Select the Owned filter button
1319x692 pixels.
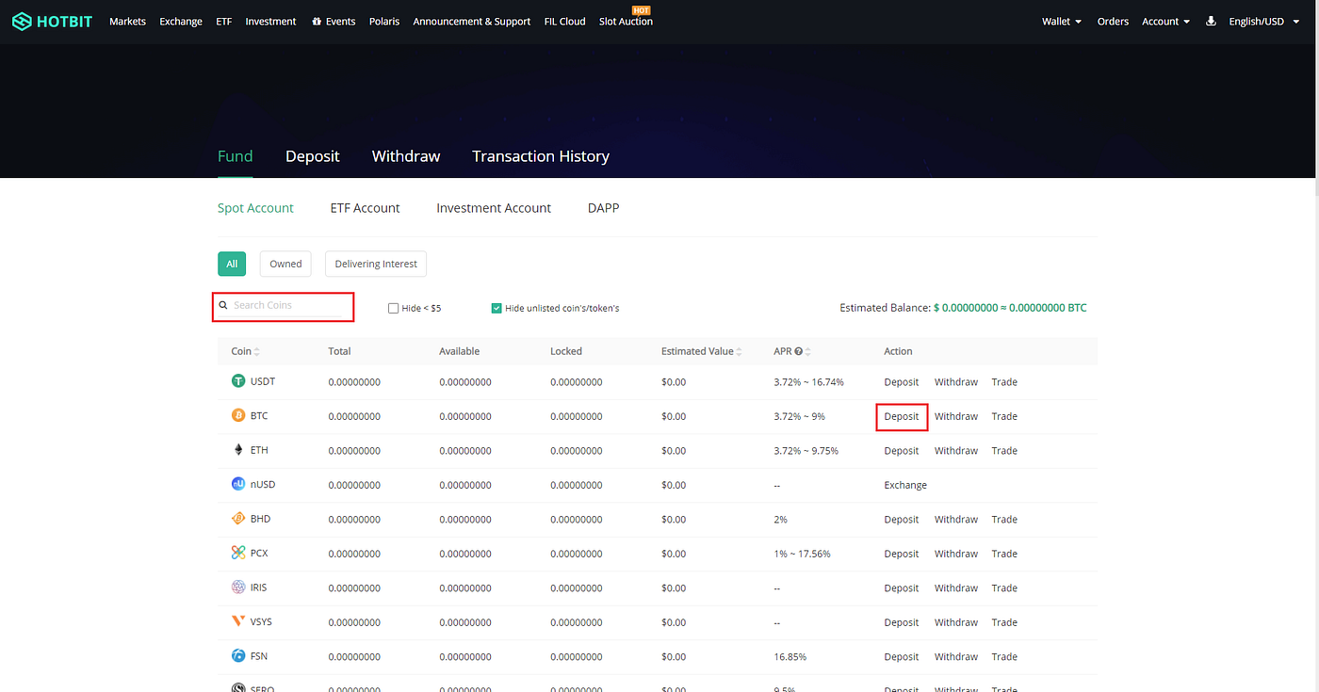(285, 264)
